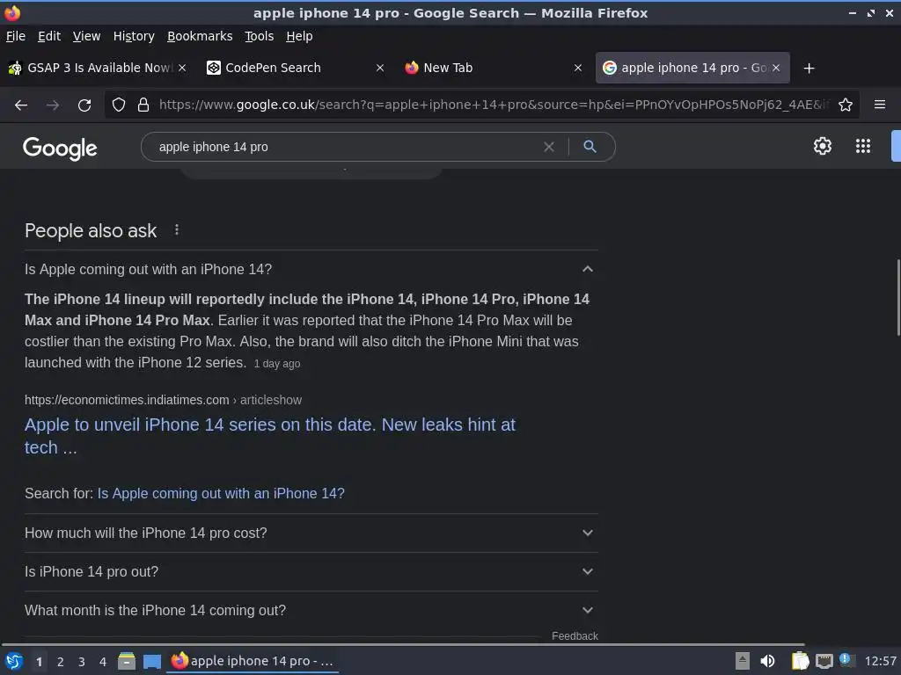Click the Feedback link
This screenshot has width=901, height=675.
pos(575,636)
